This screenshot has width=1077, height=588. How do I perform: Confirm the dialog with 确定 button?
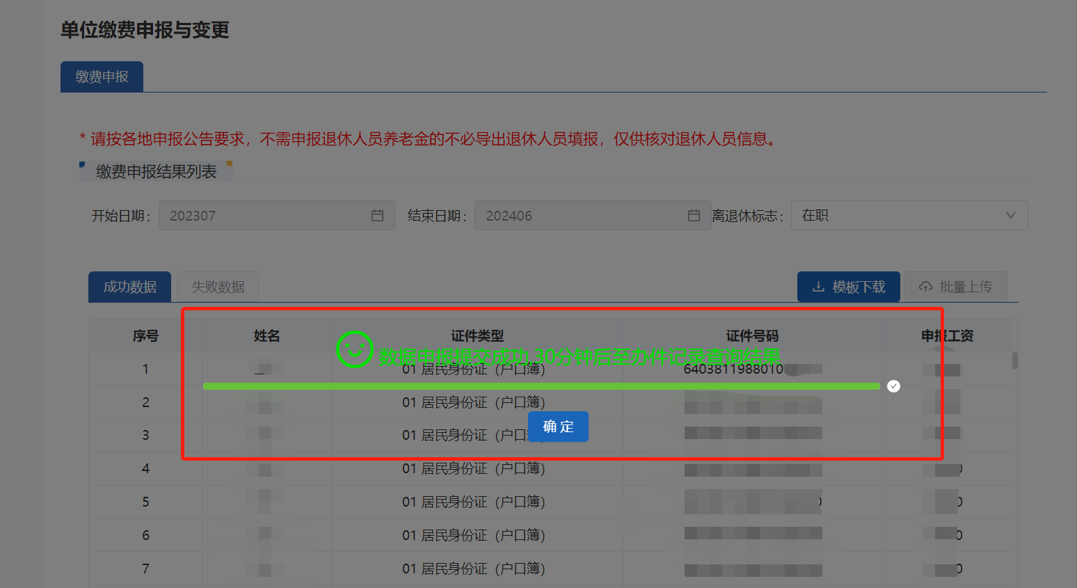coord(558,427)
